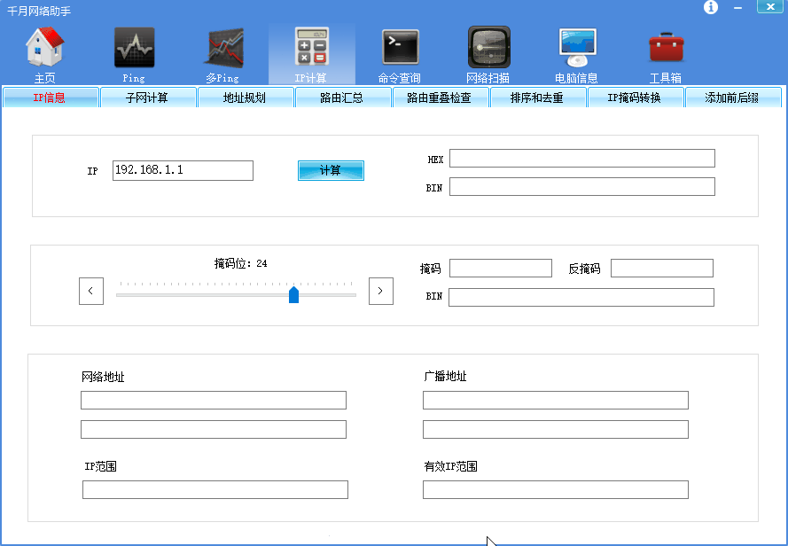Image resolution: width=788 pixels, height=546 pixels.
Task: Decrease mask bits with left arrow button
Action: click(91, 291)
